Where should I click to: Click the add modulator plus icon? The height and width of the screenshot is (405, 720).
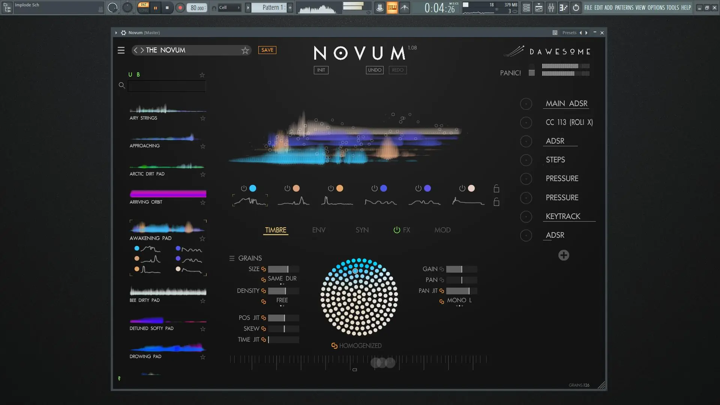(563, 255)
